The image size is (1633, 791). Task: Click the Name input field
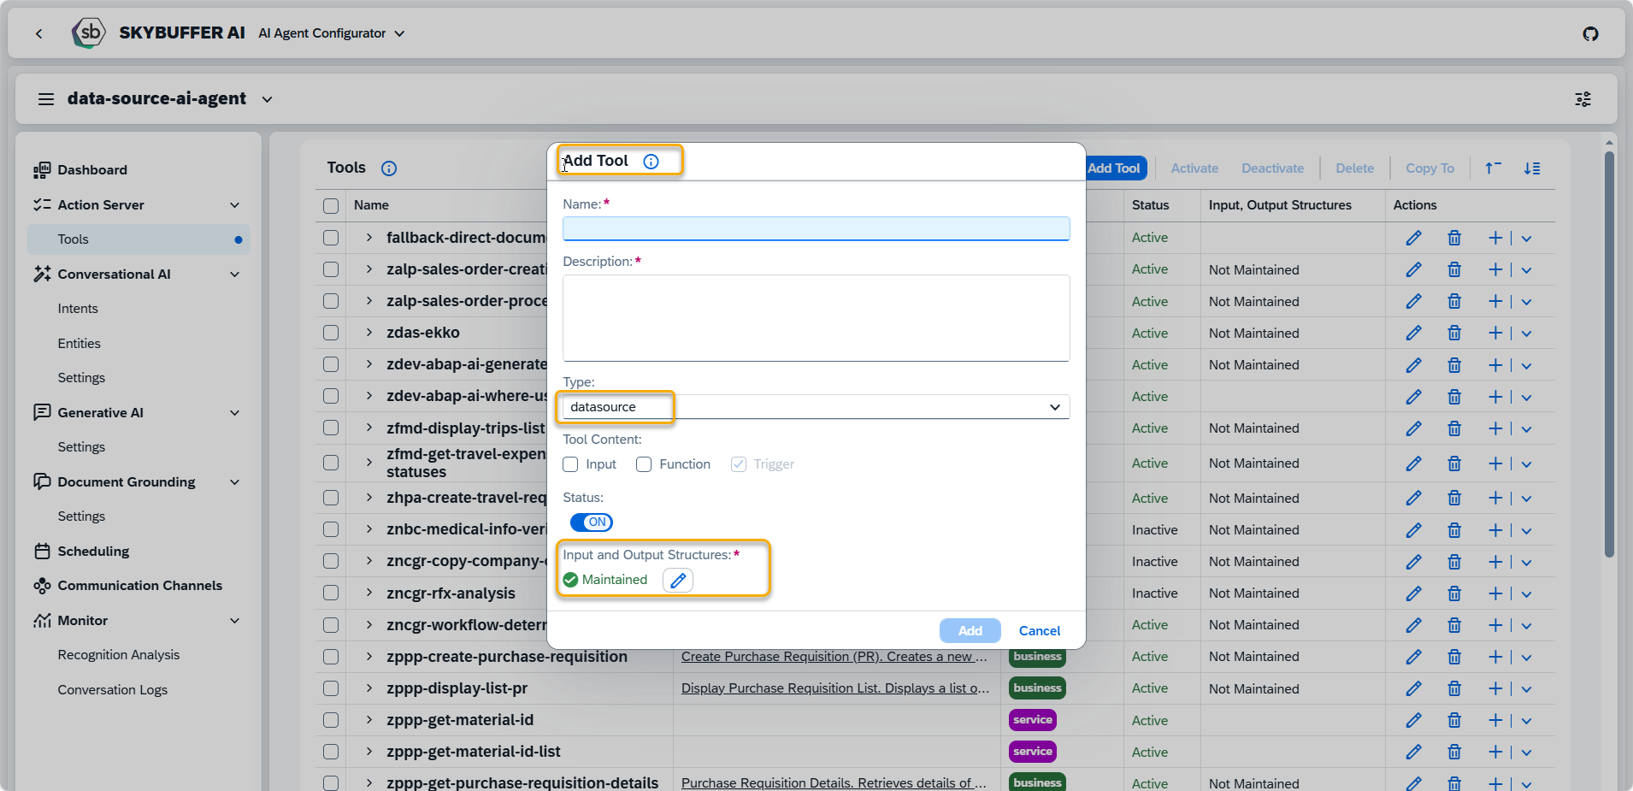click(x=815, y=228)
